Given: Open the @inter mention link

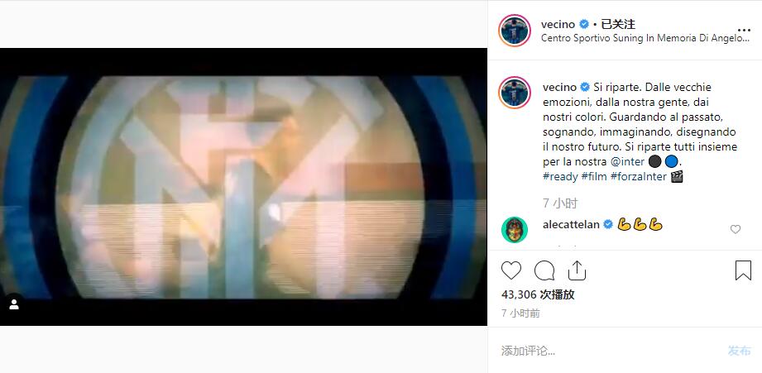Looking at the screenshot, I should pos(630,162).
